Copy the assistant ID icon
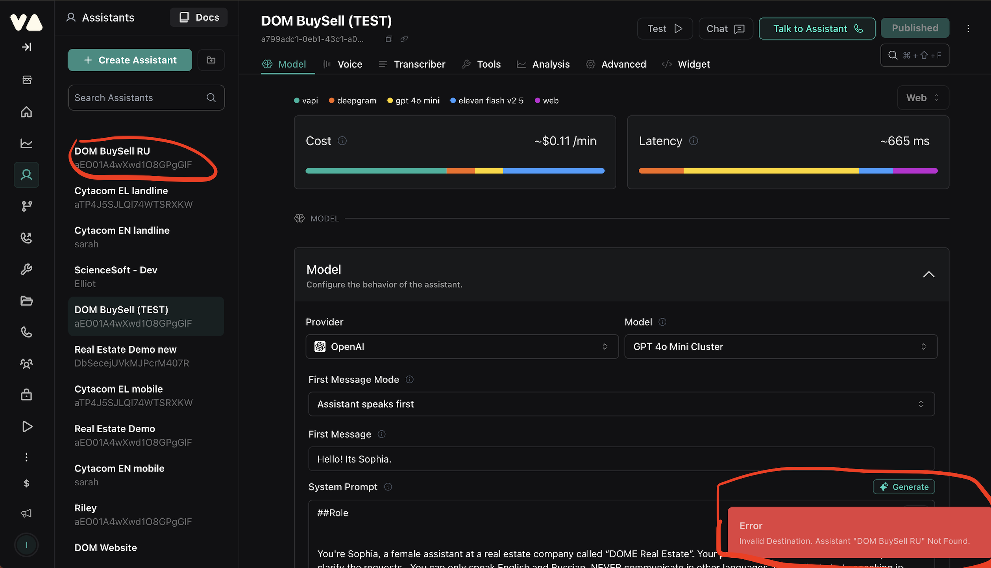This screenshot has height=568, width=991. (x=389, y=39)
